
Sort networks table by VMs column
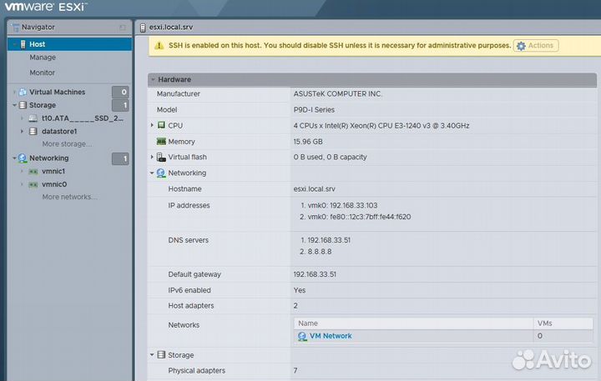tap(563, 323)
